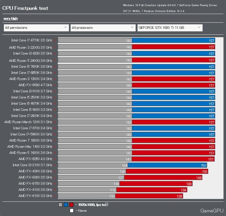The image size is (226, 216).
Task: Open the All permissions dropdown
Action: tap(36, 28)
